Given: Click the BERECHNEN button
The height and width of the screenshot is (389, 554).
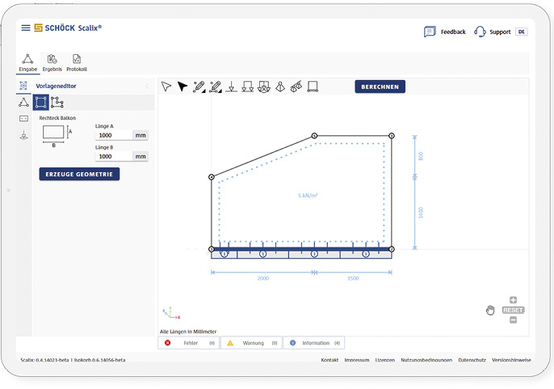Looking at the screenshot, I should pos(380,87).
